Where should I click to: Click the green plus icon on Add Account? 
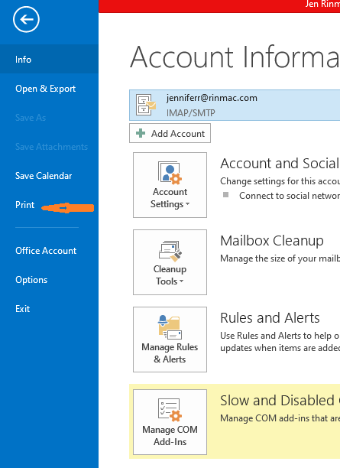click(x=141, y=133)
